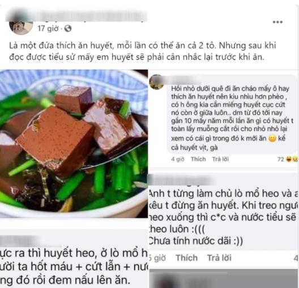
Task: Open the blood pudding soup photo
Action: [x=74, y=144]
